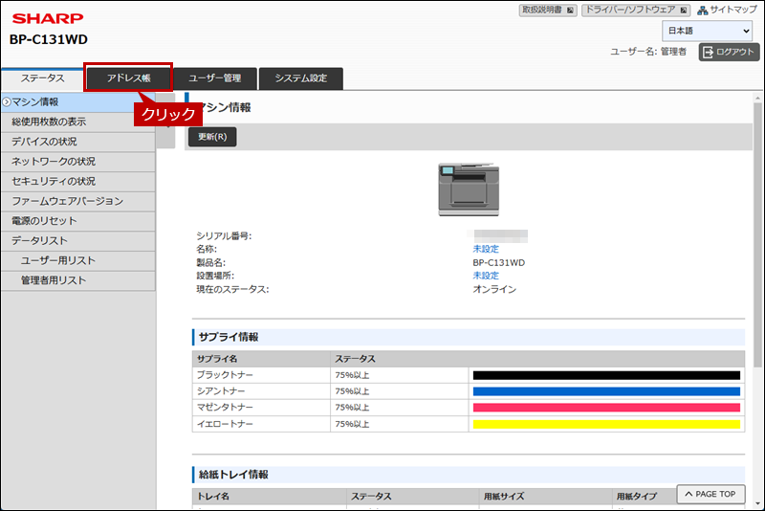765x511 pixels.
Task: Open the 日本語 language dropdown
Action: [708, 31]
